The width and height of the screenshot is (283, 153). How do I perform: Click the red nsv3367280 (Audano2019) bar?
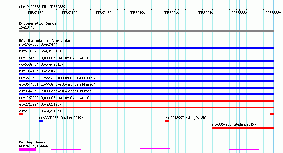[243, 128]
